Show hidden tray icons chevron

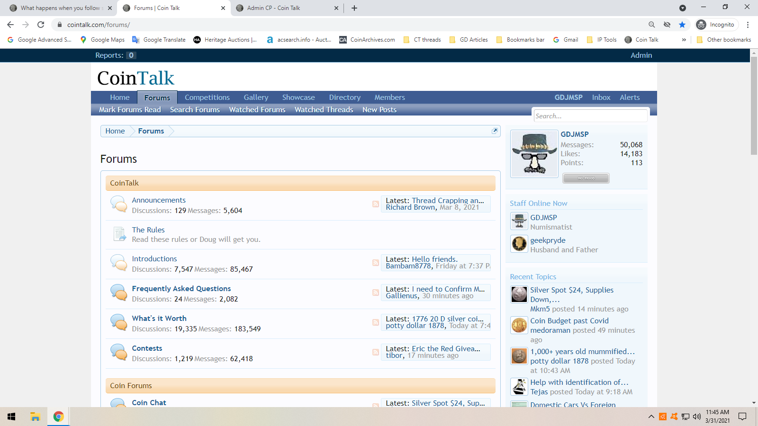(651, 417)
